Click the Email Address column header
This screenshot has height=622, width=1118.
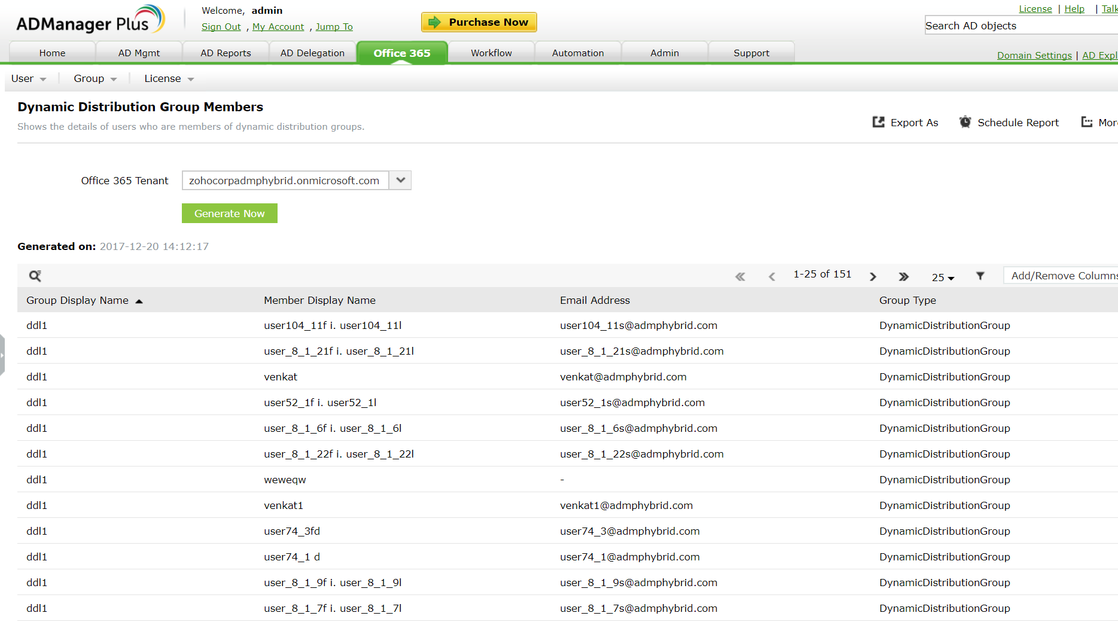pyautogui.click(x=595, y=300)
